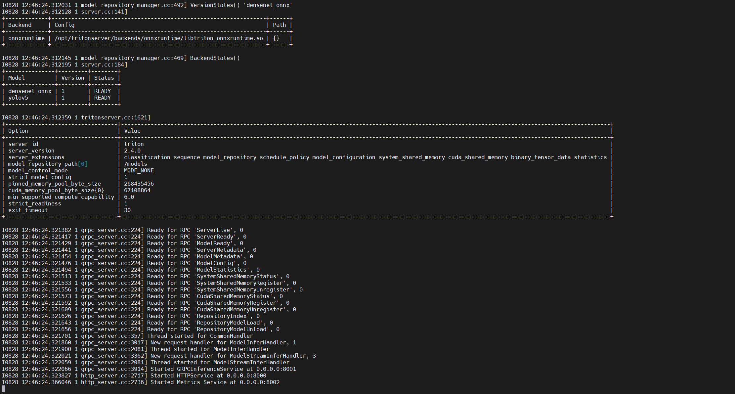Viewport: 735px width, 394px height.
Task: Click the server_version value 2.4.0
Action: tap(132, 151)
